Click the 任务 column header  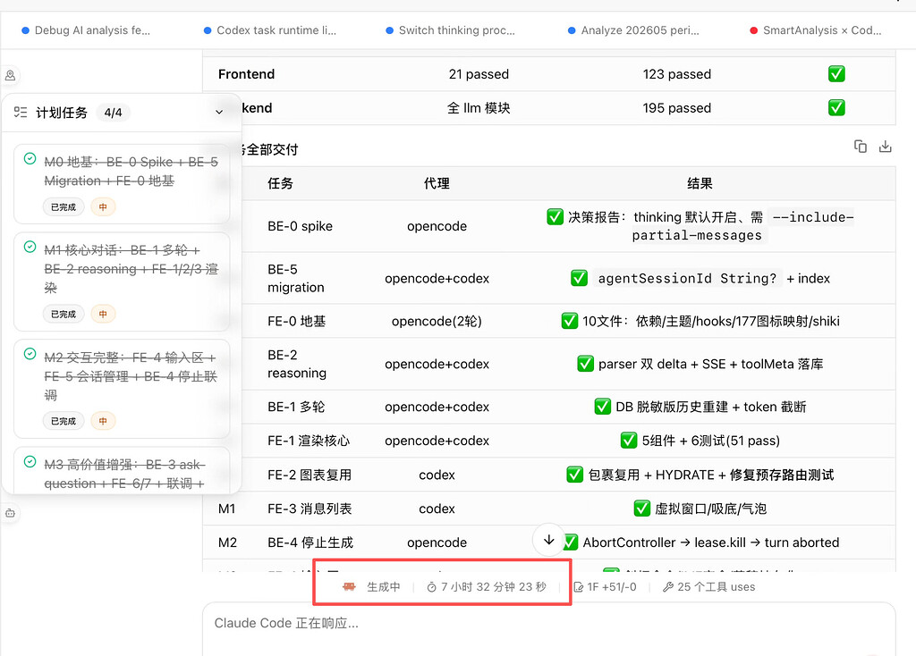[x=280, y=183]
